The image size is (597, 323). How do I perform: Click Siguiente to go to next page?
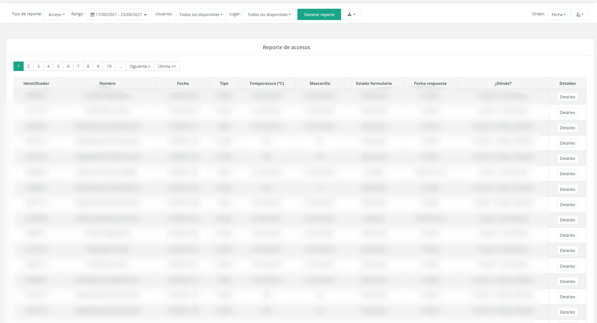click(140, 66)
